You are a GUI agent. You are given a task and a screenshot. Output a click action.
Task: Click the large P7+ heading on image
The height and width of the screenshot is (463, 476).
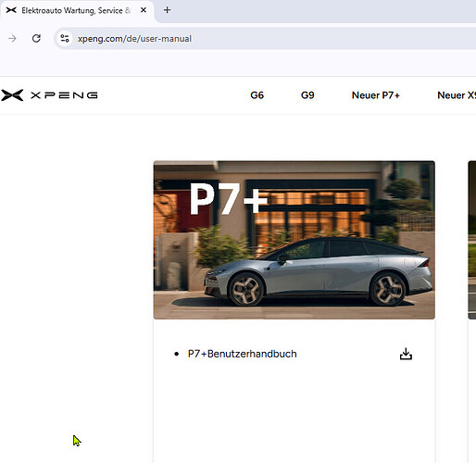[x=228, y=198]
